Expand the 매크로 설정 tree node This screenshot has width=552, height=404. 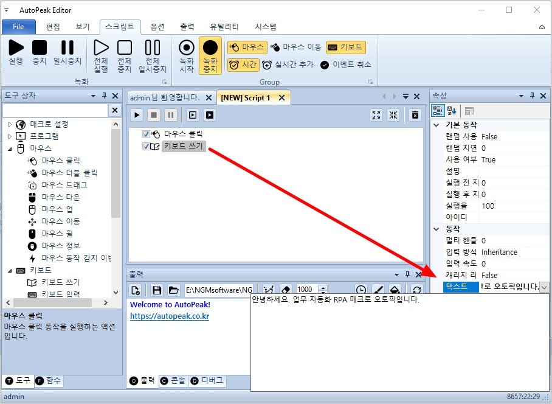coord(10,124)
